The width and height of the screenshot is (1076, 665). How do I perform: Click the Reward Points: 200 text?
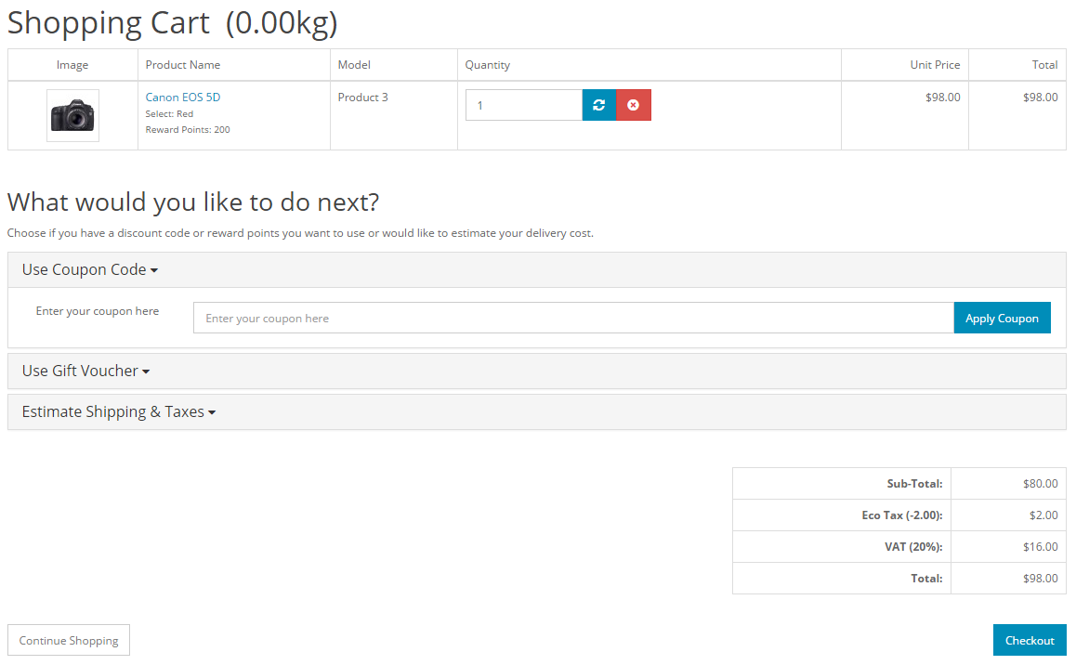[188, 130]
